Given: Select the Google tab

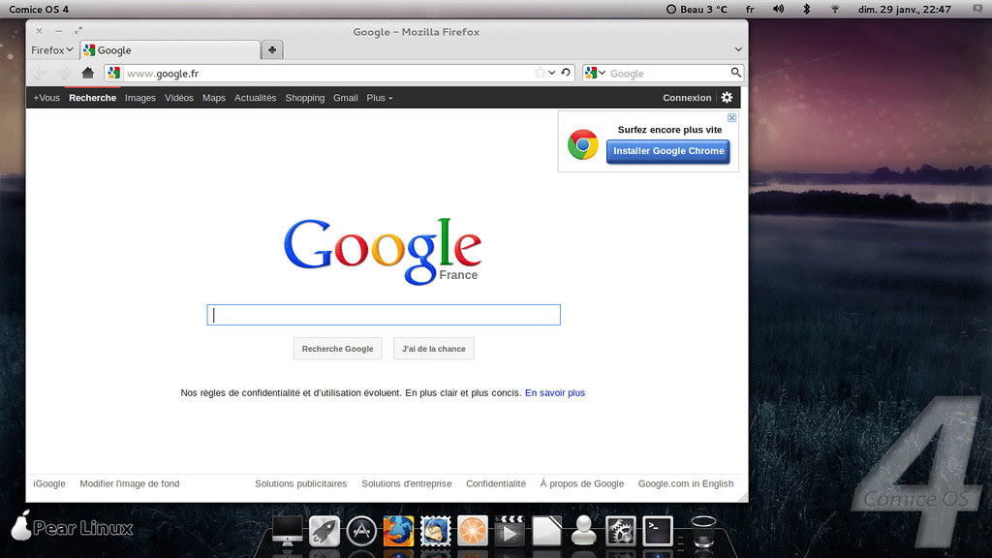Looking at the screenshot, I should 170,50.
